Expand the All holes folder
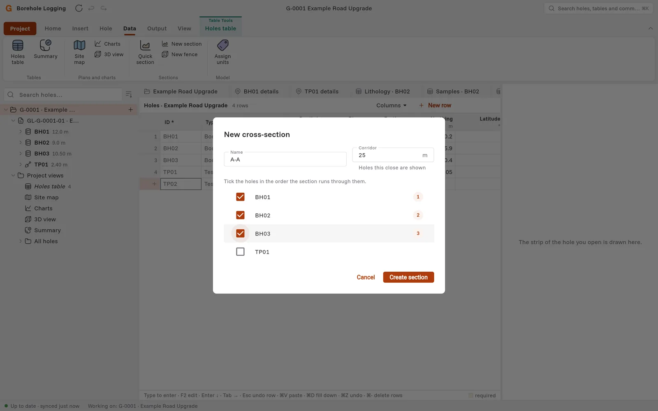The width and height of the screenshot is (658, 411). [x=21, y=241]
